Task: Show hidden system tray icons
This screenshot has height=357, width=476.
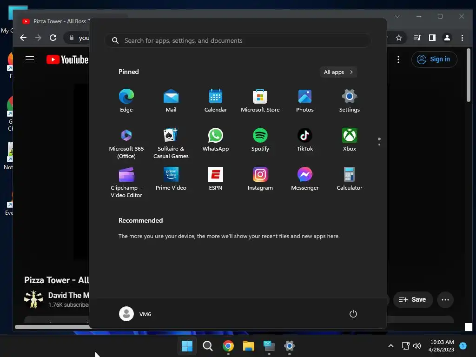Action: (391, 345)
